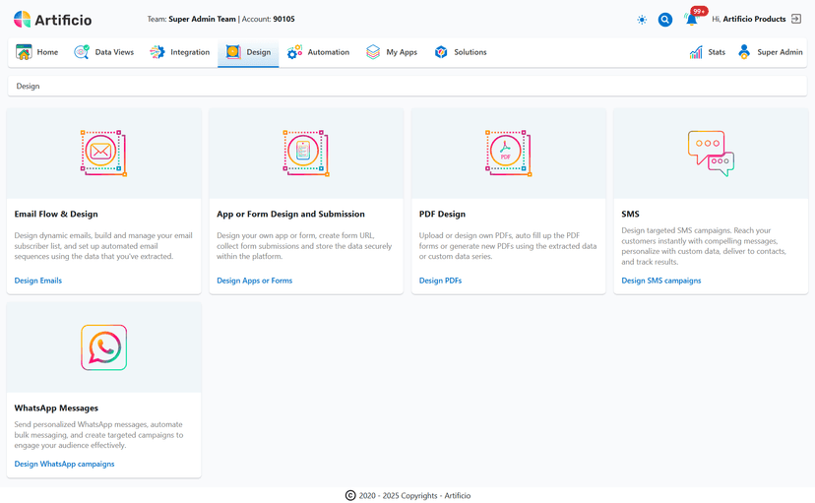Follow the Design Apps or Forms link

tap(255, 281)
